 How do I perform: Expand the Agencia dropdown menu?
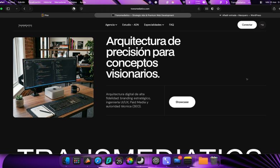pyautogui.click(x=111, y=25)
